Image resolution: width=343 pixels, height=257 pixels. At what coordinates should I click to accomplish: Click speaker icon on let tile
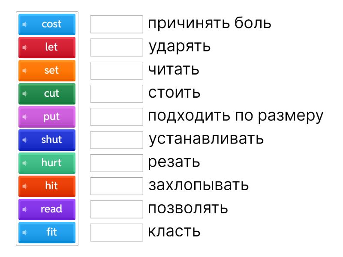click(x=25, y=48)
